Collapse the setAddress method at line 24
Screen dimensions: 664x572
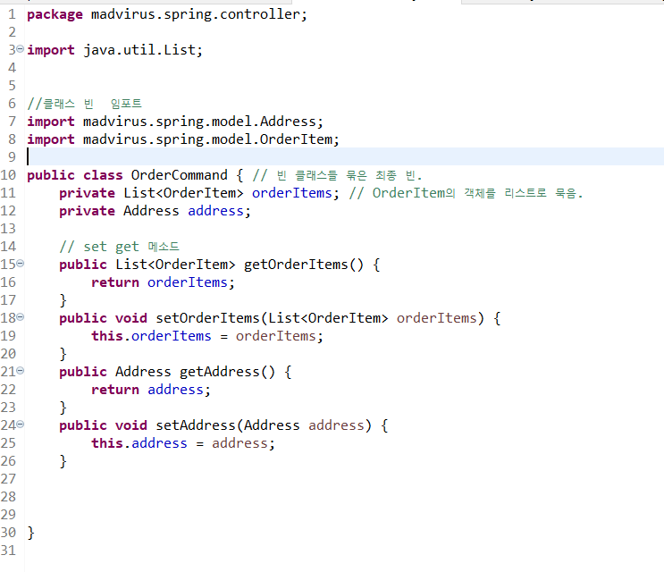[20, 424]
